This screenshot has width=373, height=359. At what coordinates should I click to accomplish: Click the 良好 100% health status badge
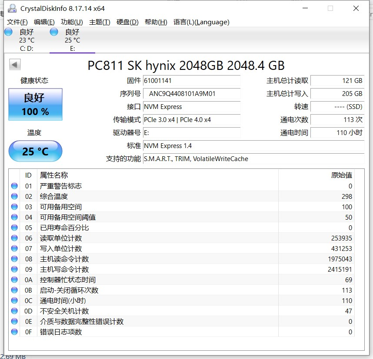click(35, 104)
